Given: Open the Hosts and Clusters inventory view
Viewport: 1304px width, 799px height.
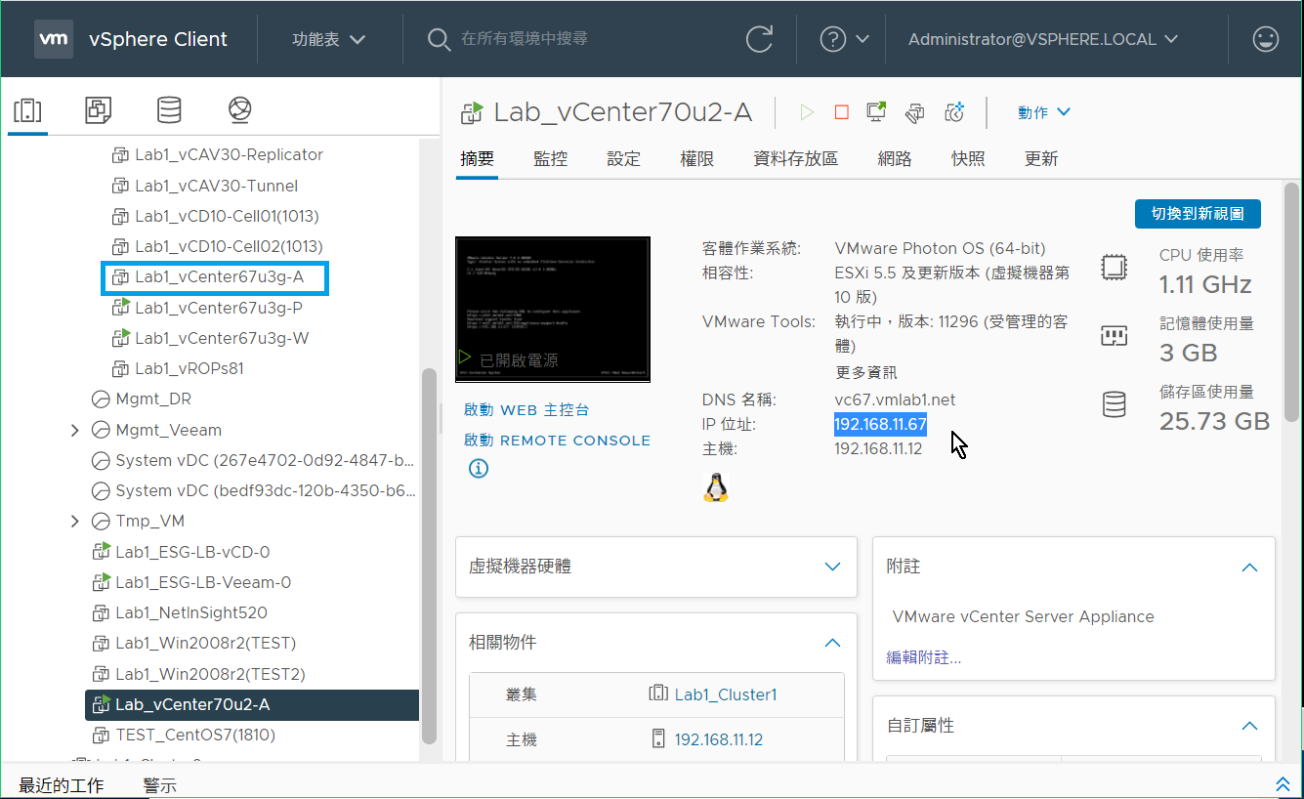Looking at the screenshot, I should [27, 110].
